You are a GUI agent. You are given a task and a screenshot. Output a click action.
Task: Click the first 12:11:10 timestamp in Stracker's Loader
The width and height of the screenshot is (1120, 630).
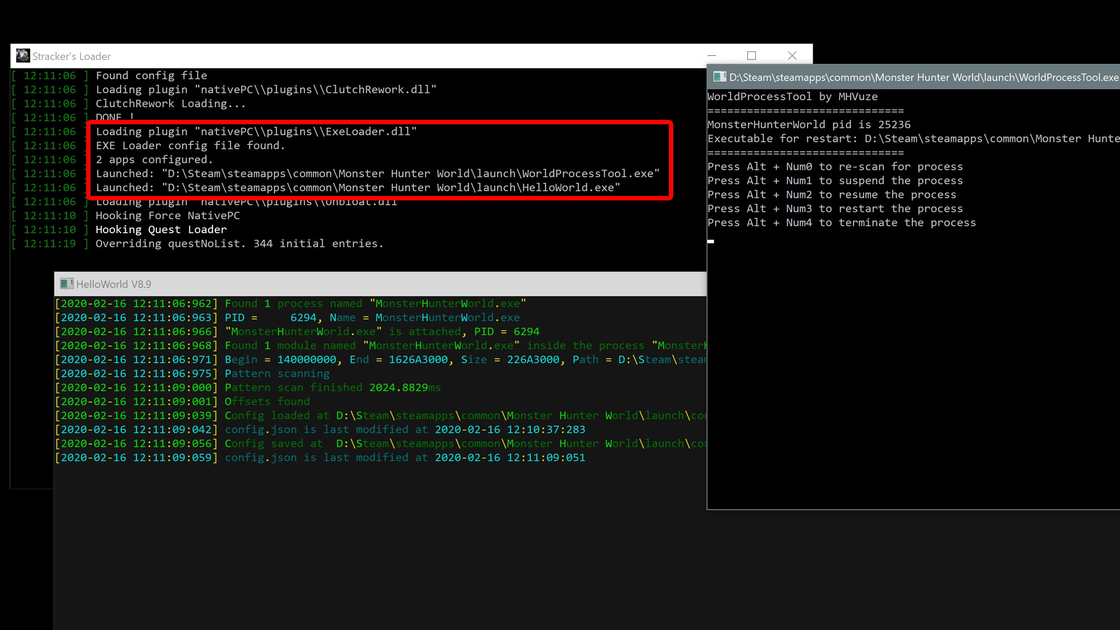click(50, 216)
